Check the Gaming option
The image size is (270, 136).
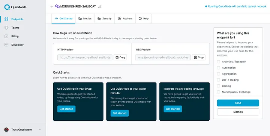click(219, 86)
